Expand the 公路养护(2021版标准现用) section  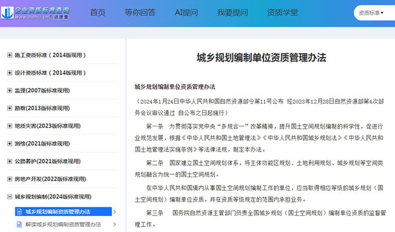tap(10, 161)
